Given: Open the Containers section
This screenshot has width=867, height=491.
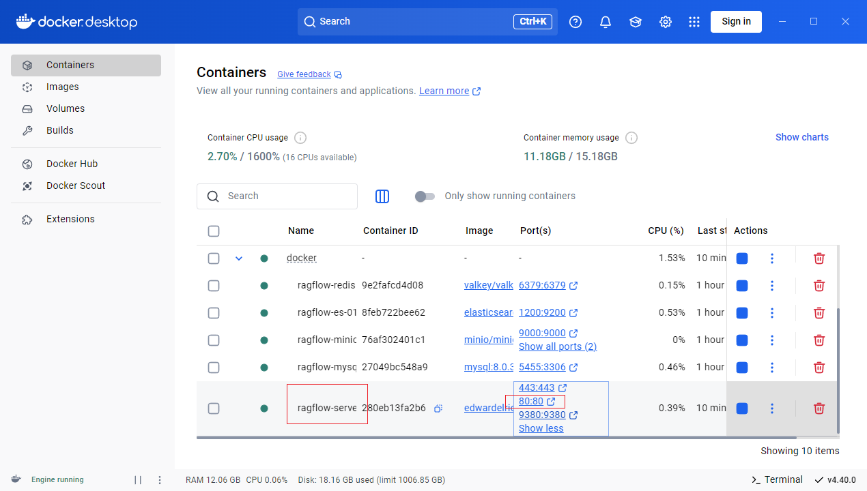Looking at the screenshot, I should point(86,65).
